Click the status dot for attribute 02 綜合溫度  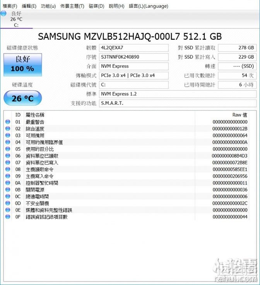click(x=8, y=129)
